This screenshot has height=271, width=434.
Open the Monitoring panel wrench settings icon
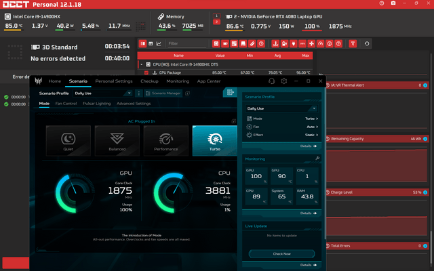pyautogui.click(x=317, y=158)
